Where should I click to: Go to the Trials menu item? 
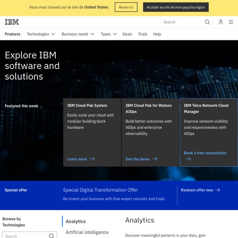(x=142, y=34)
